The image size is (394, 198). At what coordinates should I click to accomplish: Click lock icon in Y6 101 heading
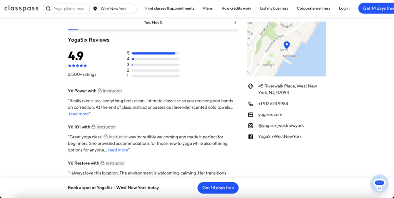[x=93, y=127]
